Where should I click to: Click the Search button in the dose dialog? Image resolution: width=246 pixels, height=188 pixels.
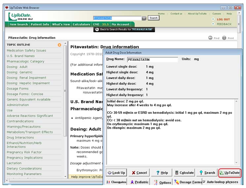(207, 172)
